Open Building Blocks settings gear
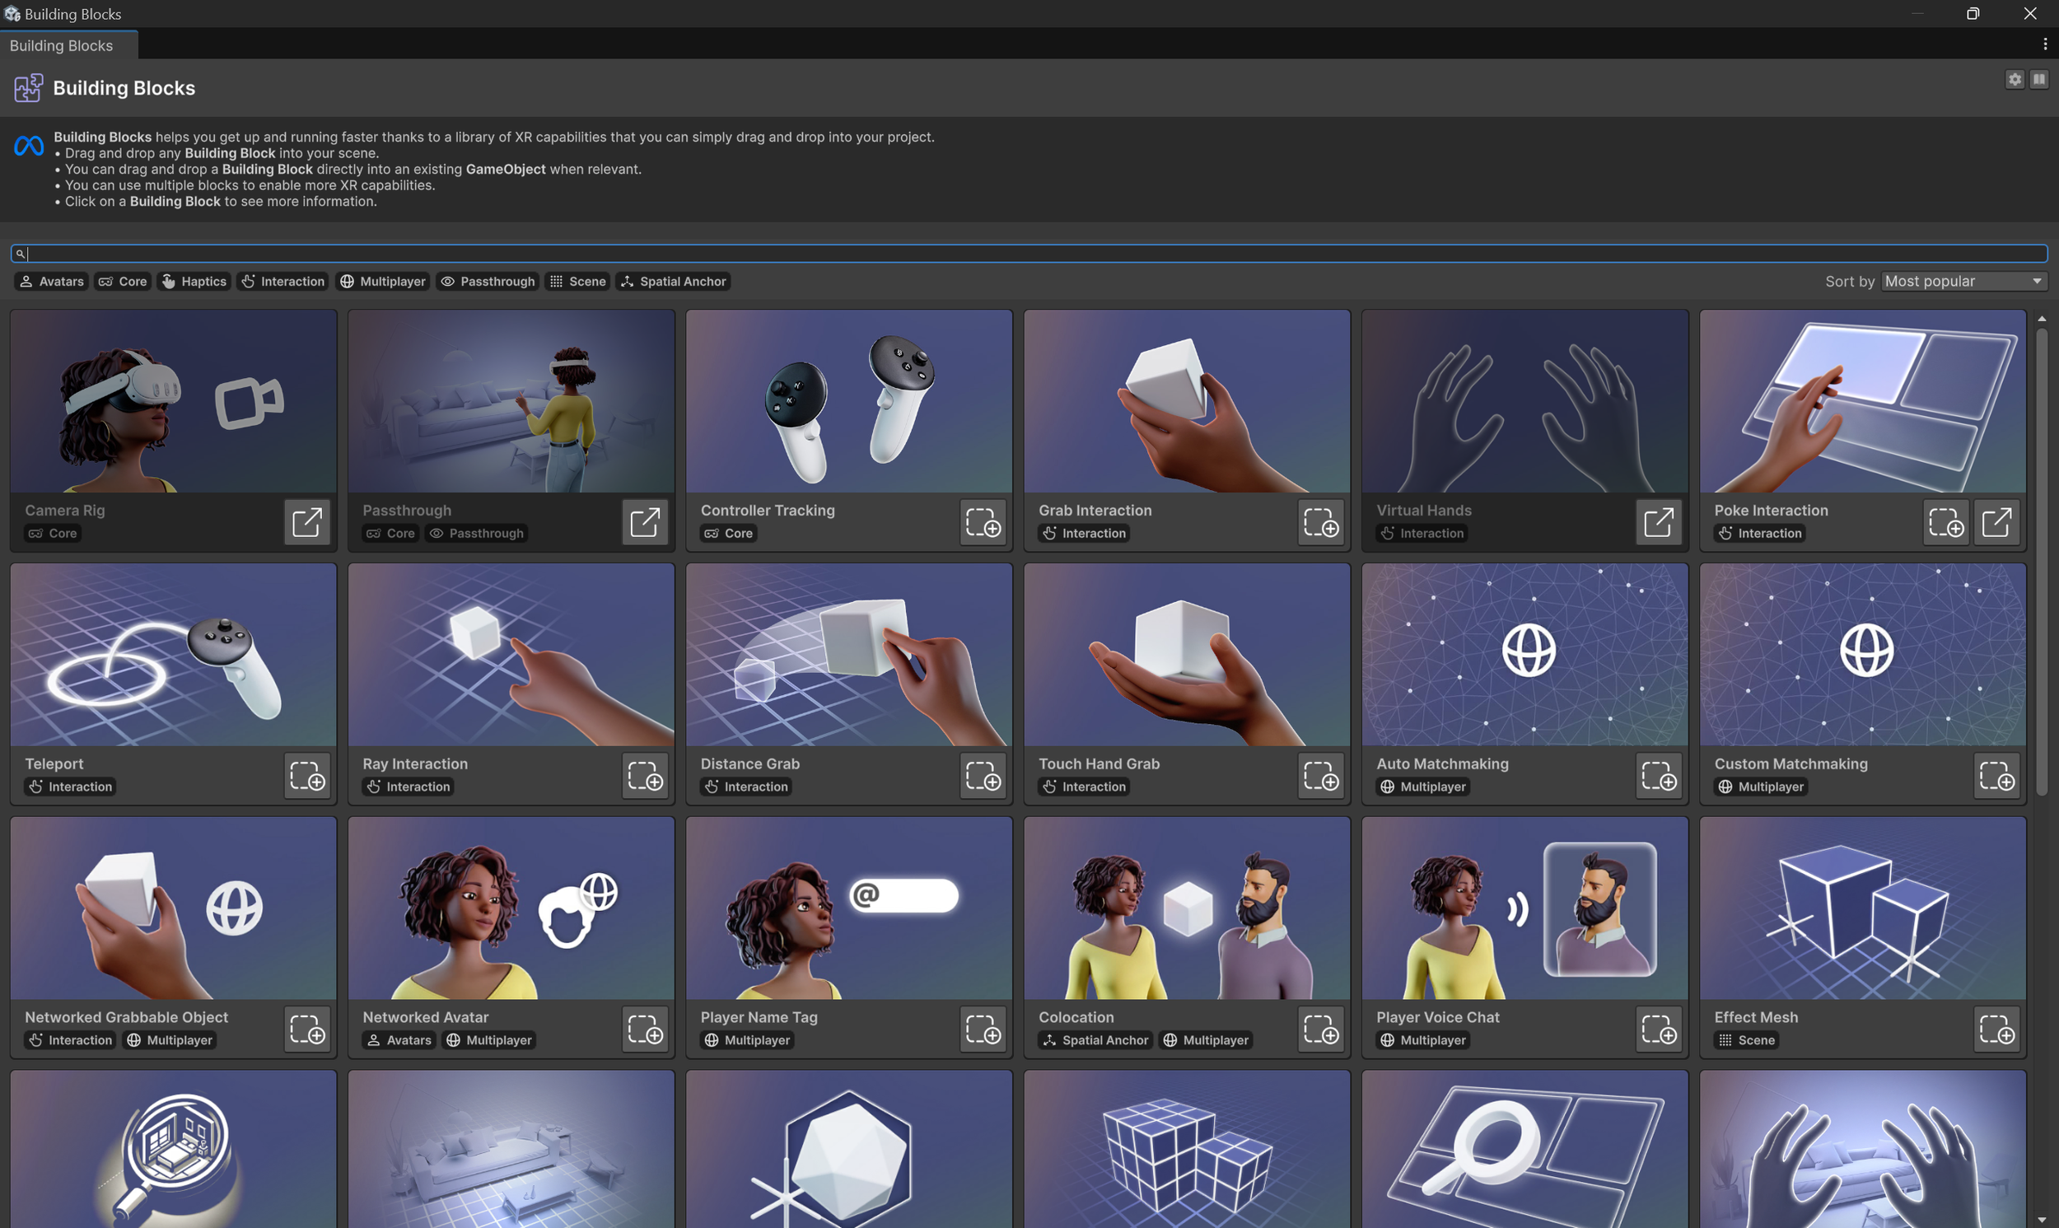2059x1228 pixels. [2015, 79]
